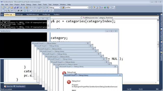Click the Find in Files icon
163x91 pixels.
pyautogui.click(x=63, y=8)
